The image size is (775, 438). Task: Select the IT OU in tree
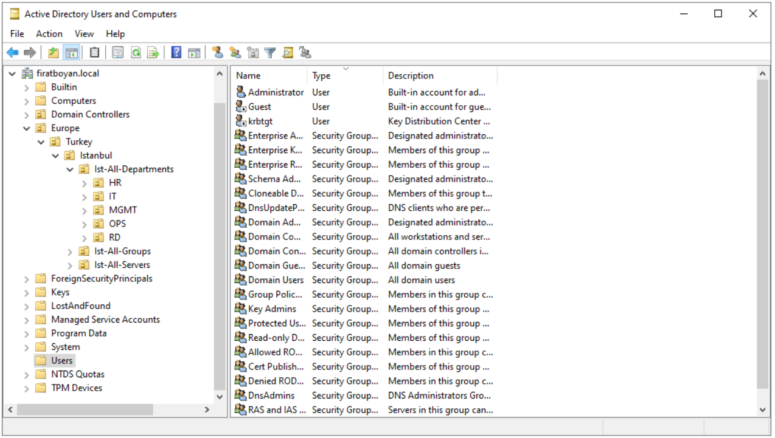point(113,196)
